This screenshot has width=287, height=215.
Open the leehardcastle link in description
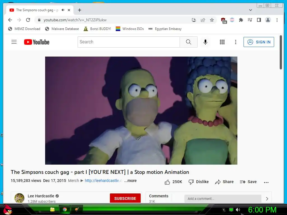tap(103, 181)
